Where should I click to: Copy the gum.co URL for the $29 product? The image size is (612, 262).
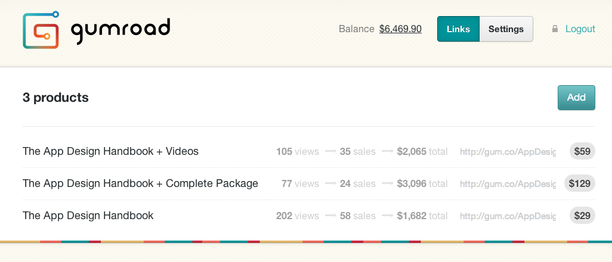[x=508, y=216]
